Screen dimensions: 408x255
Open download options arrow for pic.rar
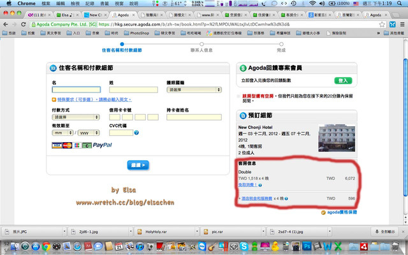coord(263,231)
